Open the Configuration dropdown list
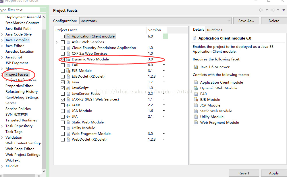 pos(229,21)
